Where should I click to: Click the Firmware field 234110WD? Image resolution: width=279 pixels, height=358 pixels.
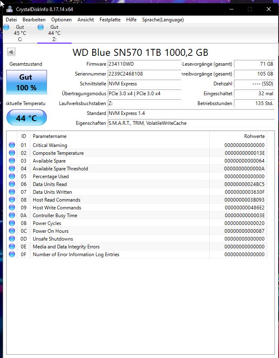click(x=144, y=64)
